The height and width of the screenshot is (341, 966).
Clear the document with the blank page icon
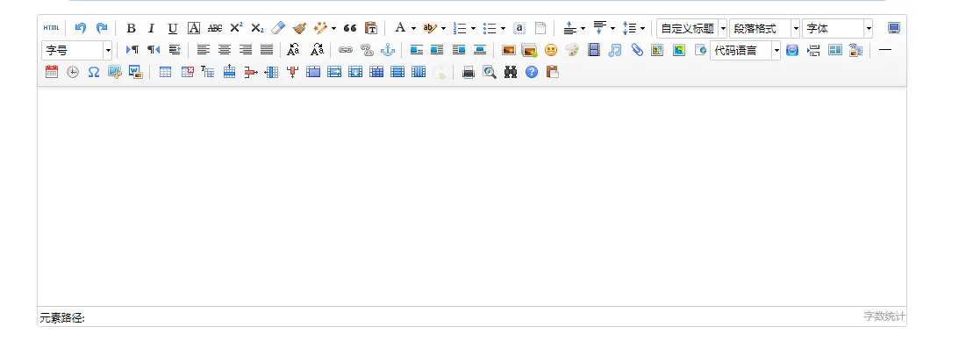pyautogui.click(x=540, y=28)
